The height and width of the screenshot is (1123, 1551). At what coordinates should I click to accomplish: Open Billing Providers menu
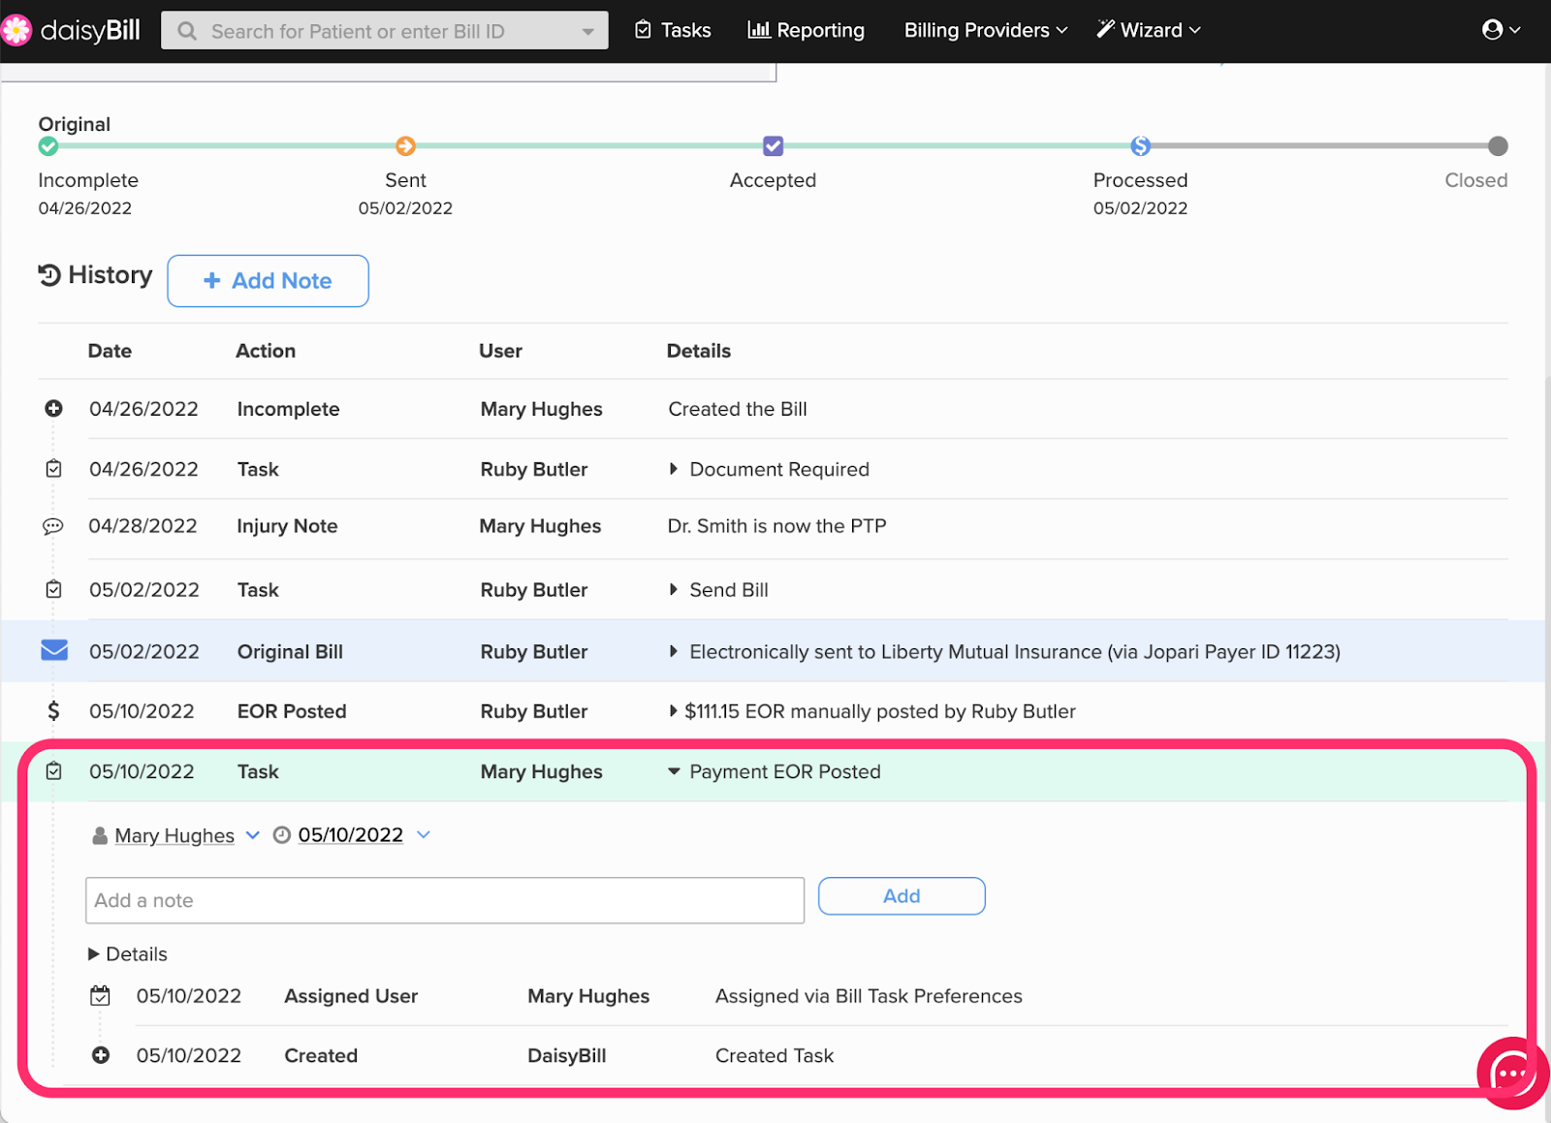click(986, 30)
